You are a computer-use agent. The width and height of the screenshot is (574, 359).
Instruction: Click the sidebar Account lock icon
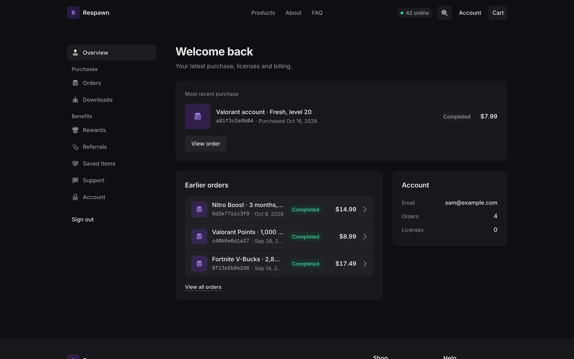coord(75,197)
